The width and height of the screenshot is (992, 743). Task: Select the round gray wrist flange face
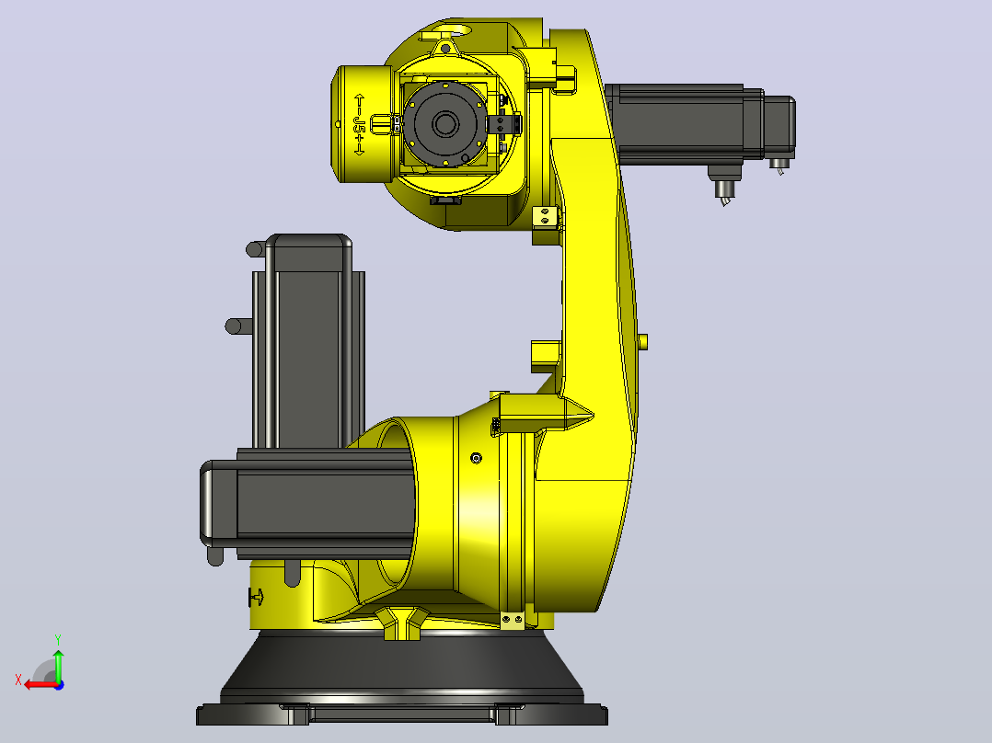[x=445, y=124]
